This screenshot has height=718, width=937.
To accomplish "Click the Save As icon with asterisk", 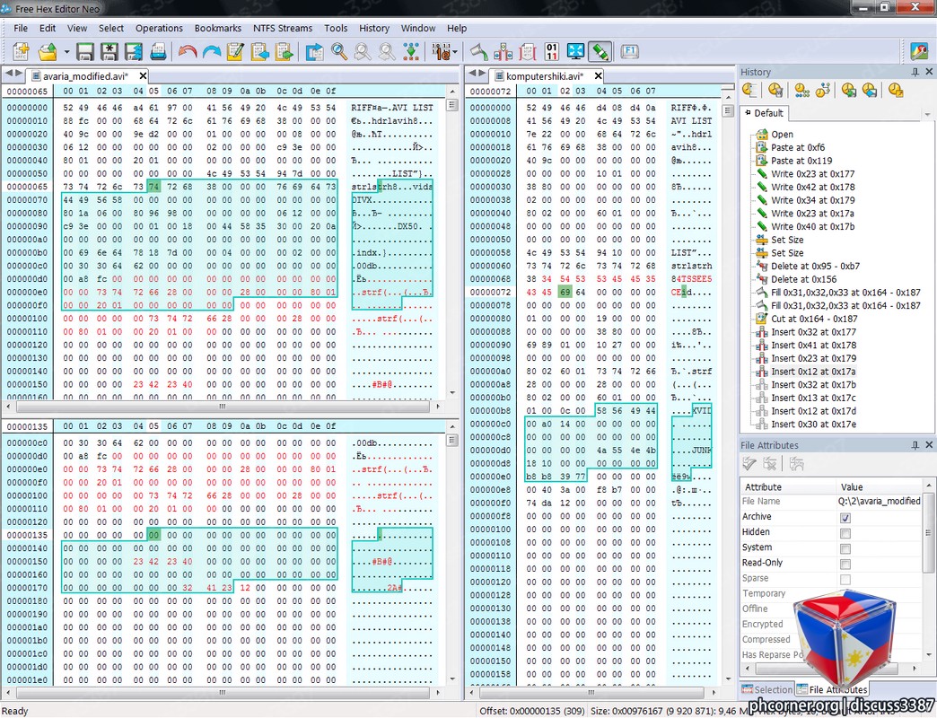I will (109, 52).
